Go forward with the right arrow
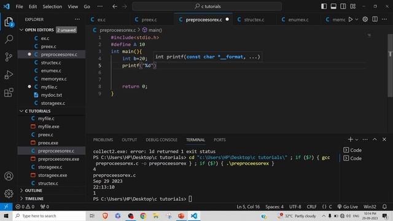This screenshot has height=221, width=393. pos(125,7)
